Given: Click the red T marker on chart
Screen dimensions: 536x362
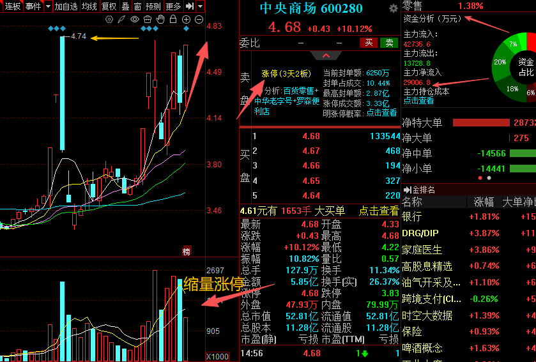Looking at the screenshot, I should [56, 99].
